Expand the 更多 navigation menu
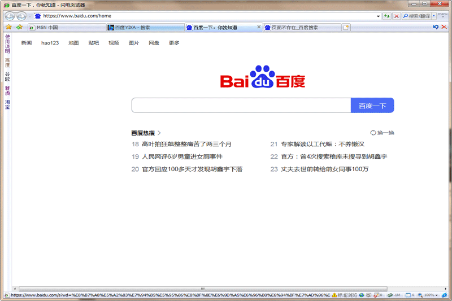Screen dimensions: 452x301 (174, 43)
